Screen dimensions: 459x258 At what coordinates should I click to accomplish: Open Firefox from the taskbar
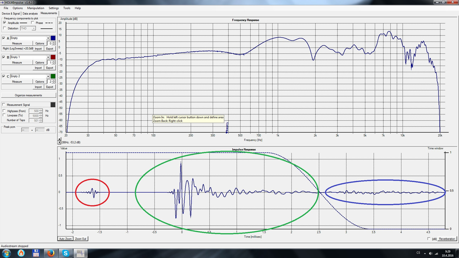[x=51, y=253]
